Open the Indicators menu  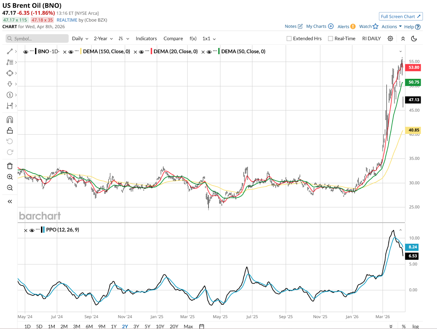(146, 39)
